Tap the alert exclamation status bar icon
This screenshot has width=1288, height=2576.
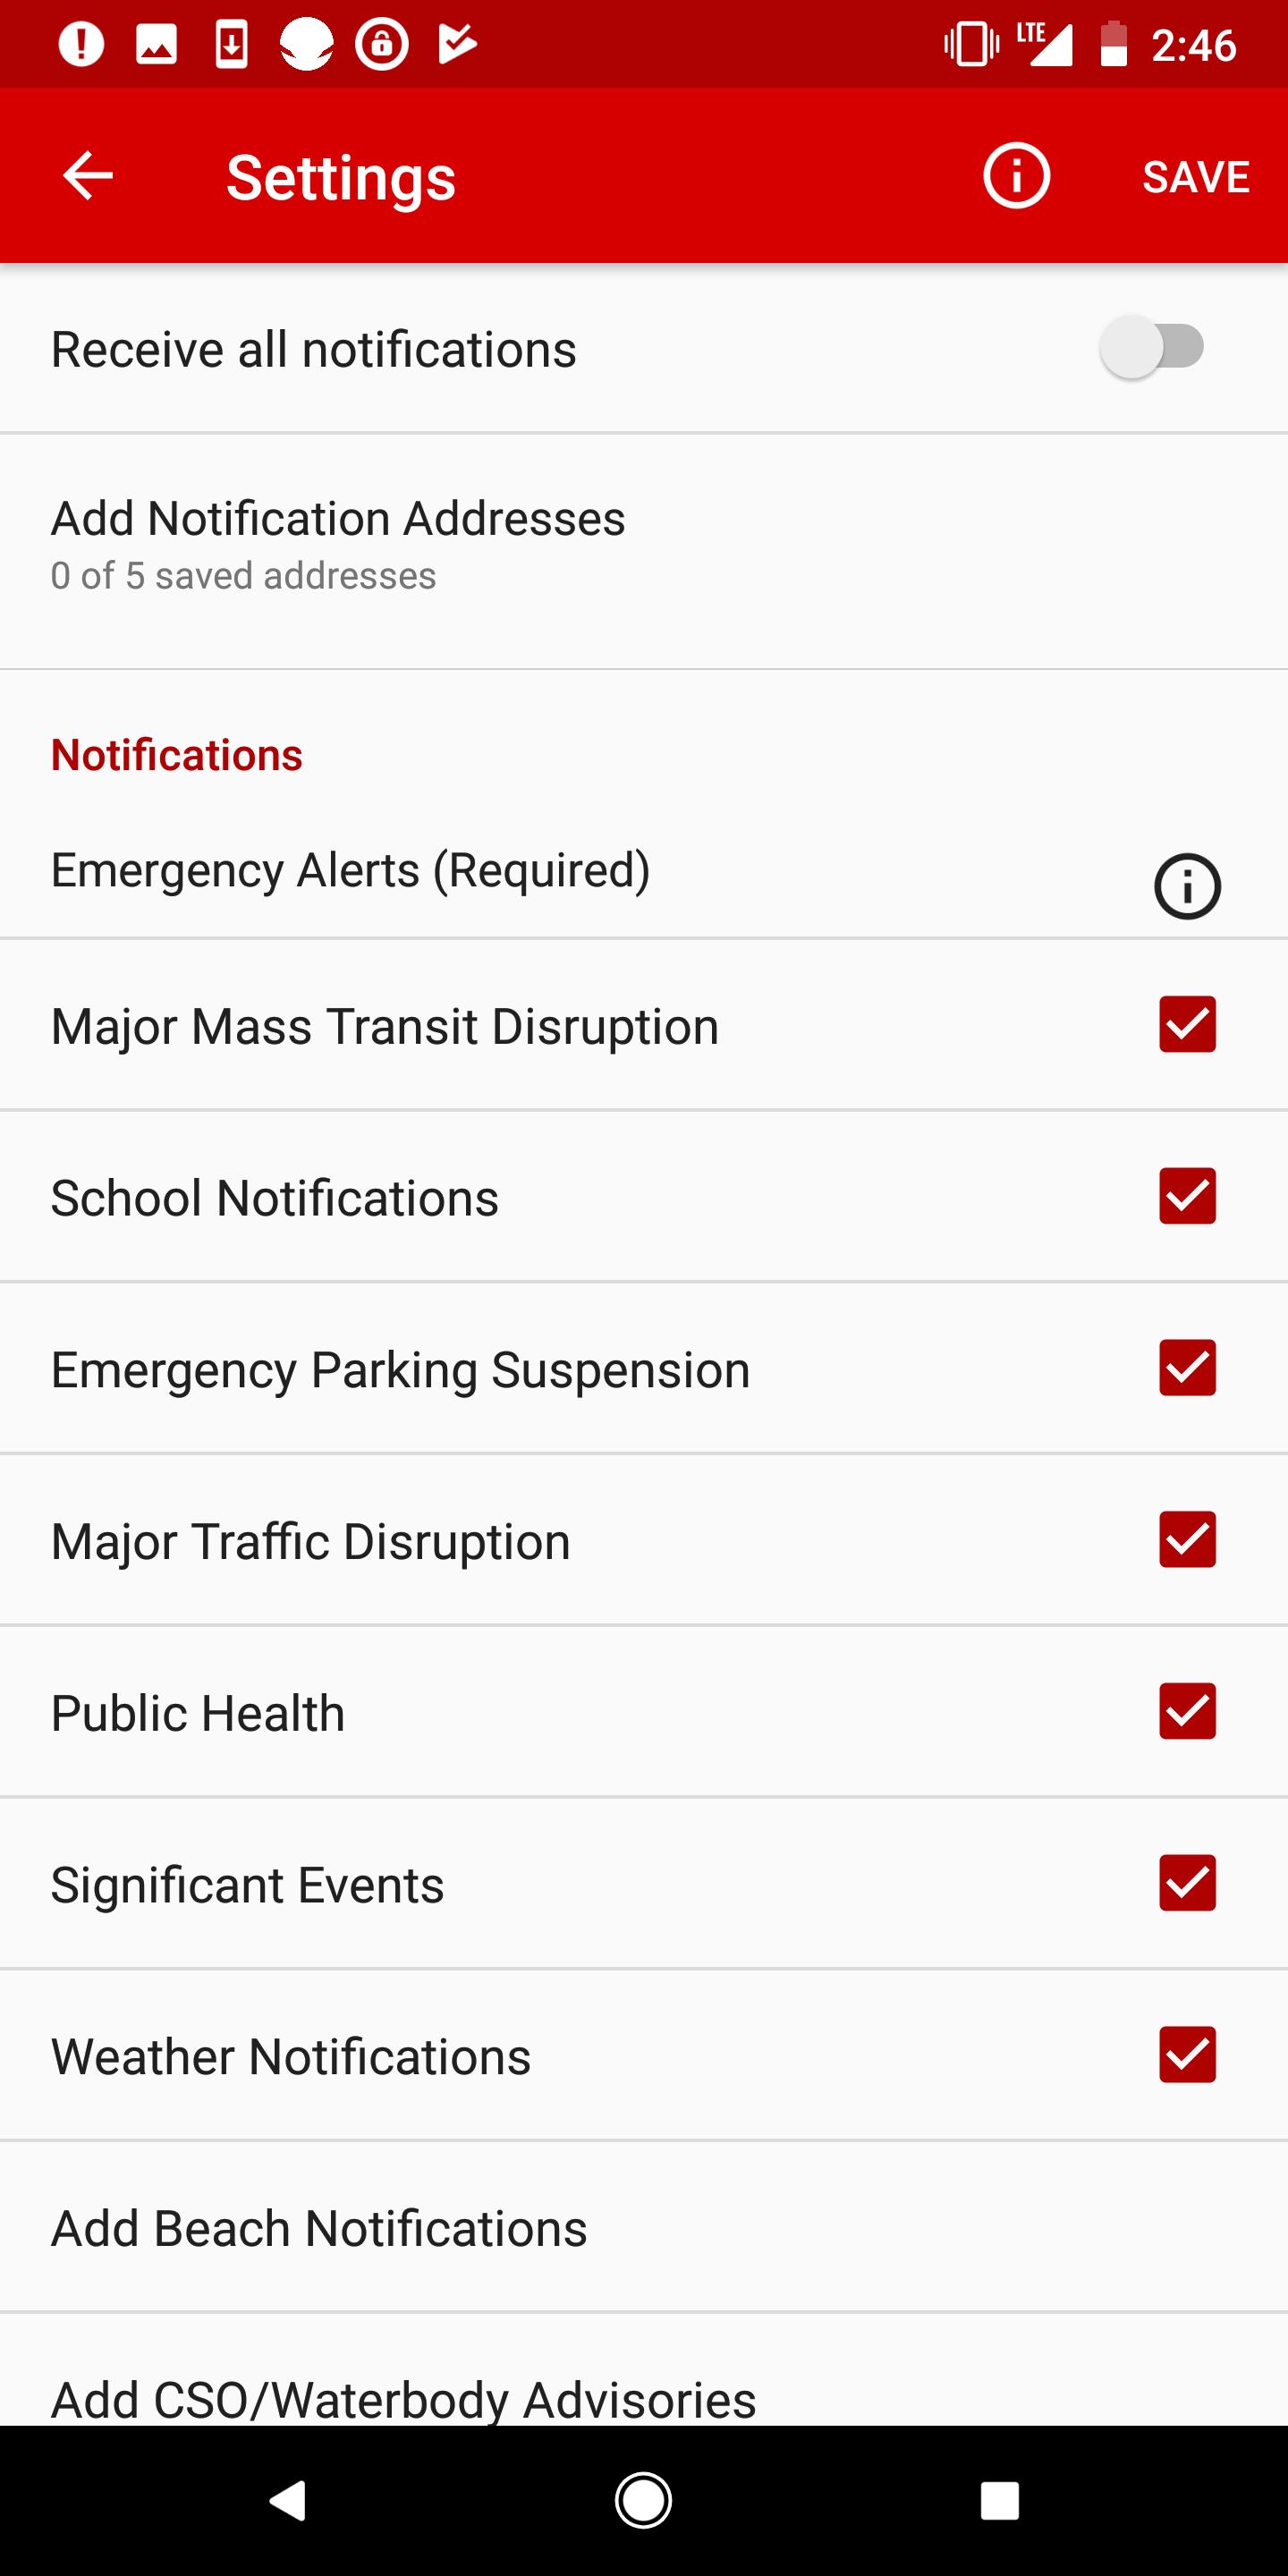(80, 44)
